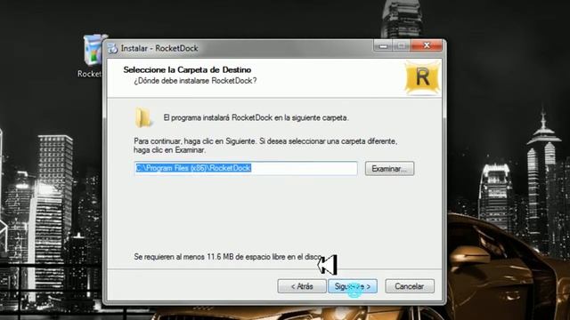The height and width of the screenshot is (320, 570).
Task: Click text 'Se requieren al menos 11.6 MB'
Action: coord(183,257)
